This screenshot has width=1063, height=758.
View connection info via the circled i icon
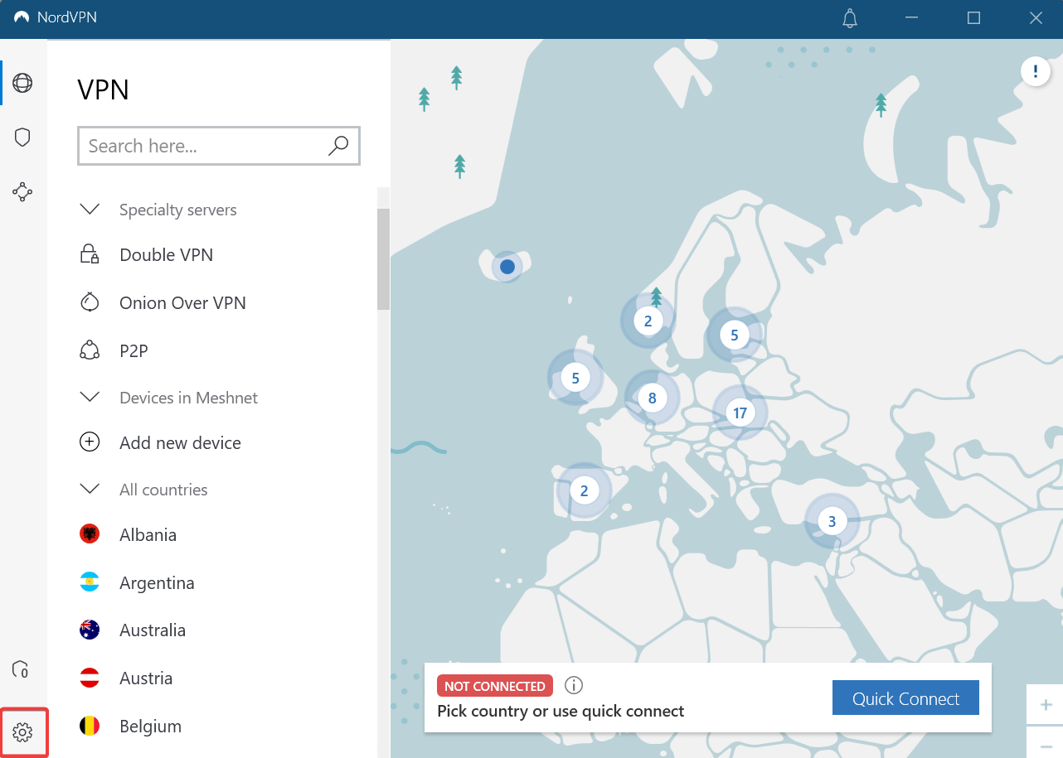(573, 685)
